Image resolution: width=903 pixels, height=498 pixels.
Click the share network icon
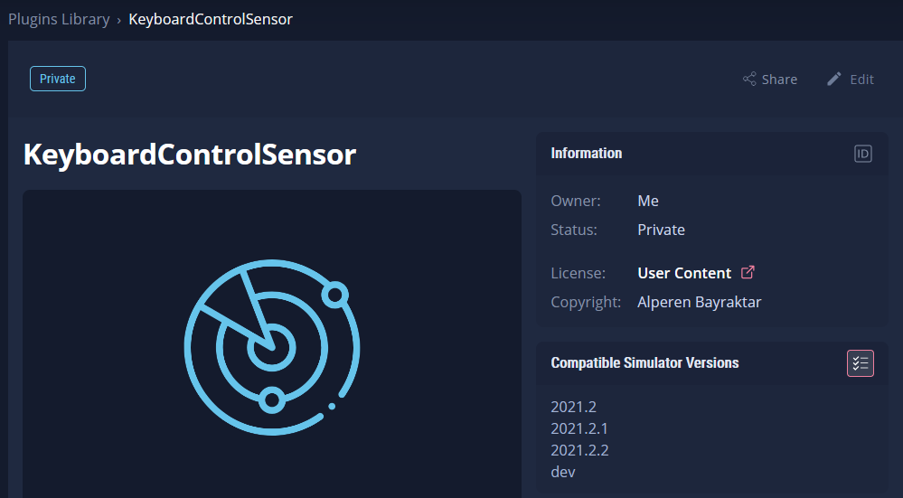(749, 79)
